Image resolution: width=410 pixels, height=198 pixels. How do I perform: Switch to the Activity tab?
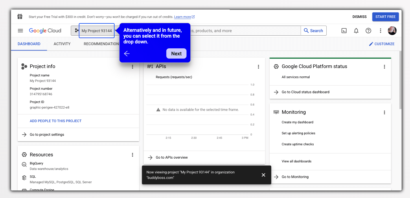(62, 44)
